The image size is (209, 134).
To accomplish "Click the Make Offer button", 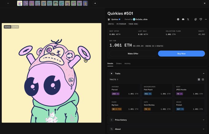I will pyautogui.click(x=133, y=53).
